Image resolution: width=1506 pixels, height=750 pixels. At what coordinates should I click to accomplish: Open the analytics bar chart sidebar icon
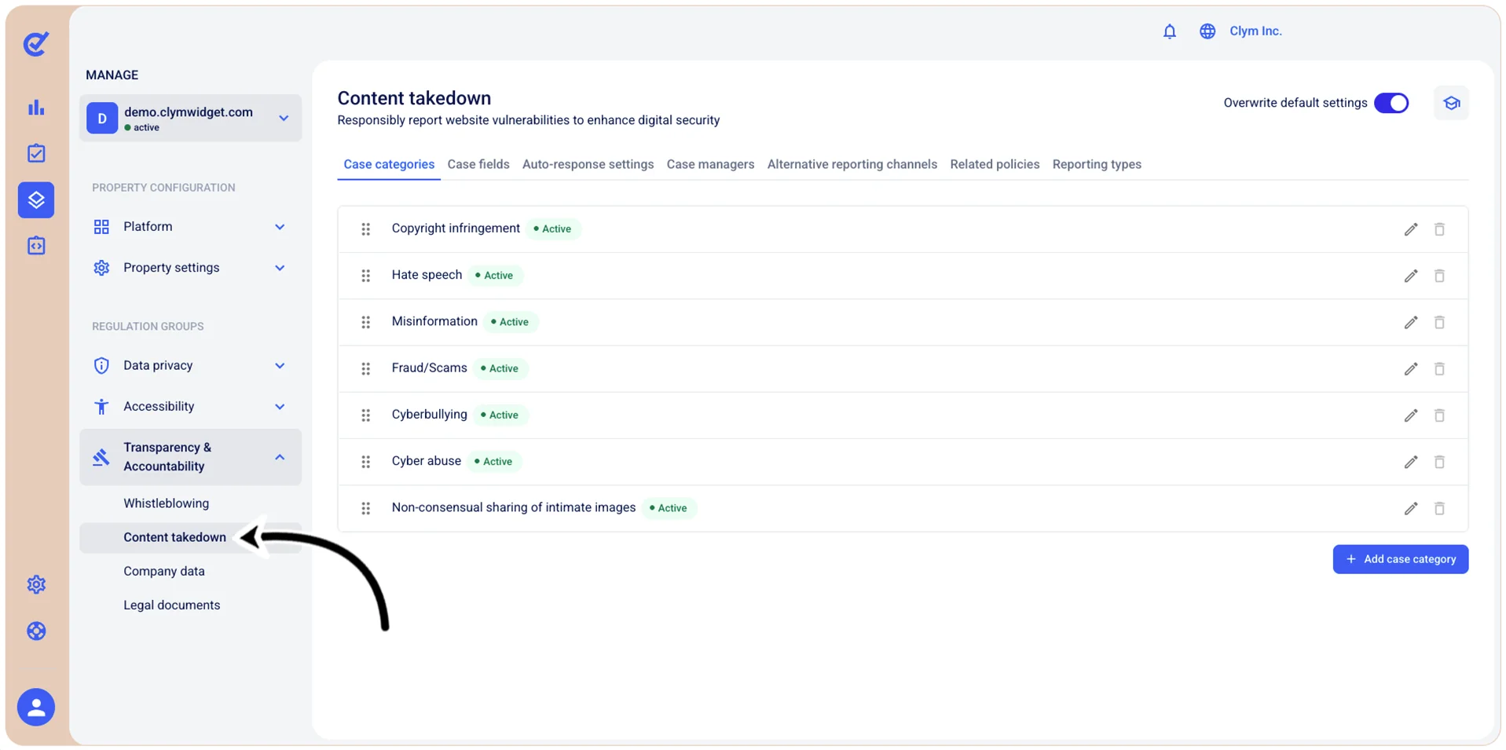36,108
